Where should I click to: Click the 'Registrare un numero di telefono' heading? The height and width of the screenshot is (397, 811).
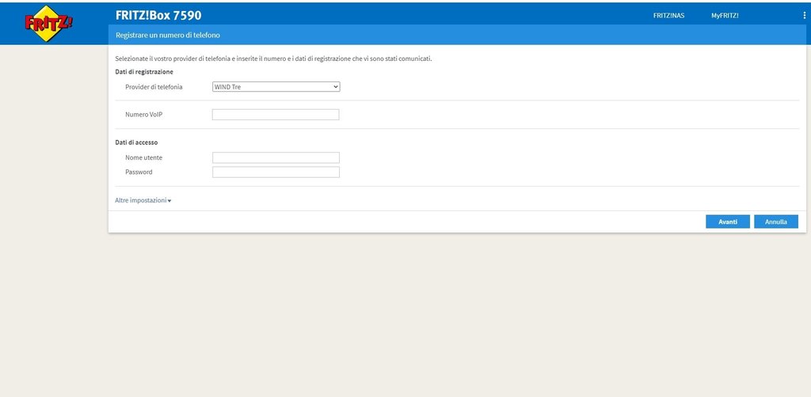[x=168, y=35]
